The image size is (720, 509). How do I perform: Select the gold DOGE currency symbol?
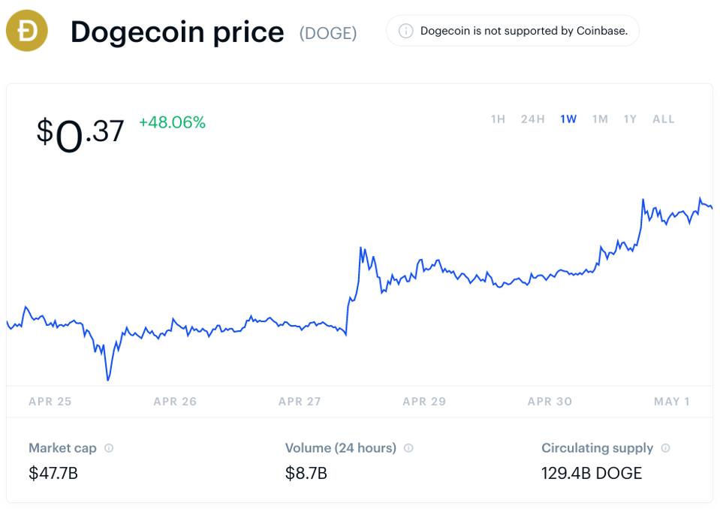tap(26, 31)
